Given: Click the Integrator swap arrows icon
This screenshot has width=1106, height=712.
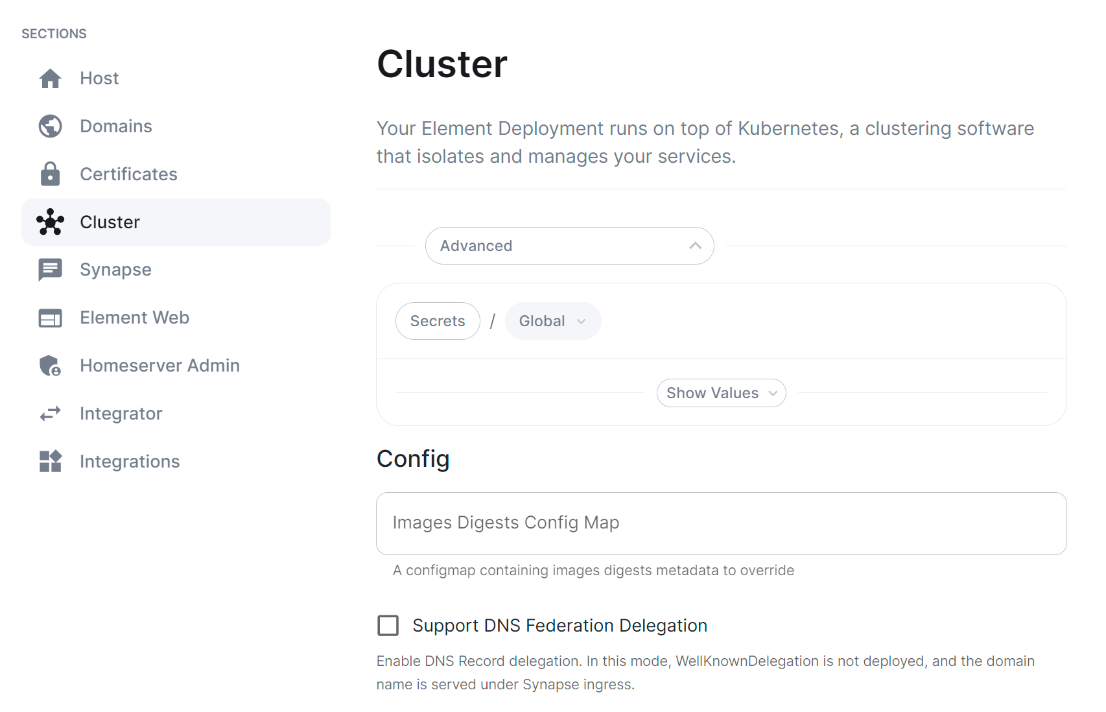Looking at the screenshot, I should click(x=50, y=414).
